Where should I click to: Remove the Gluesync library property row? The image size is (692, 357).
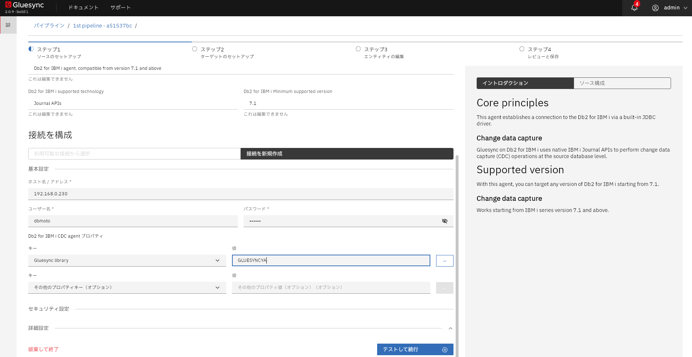[x=445, y=261]
